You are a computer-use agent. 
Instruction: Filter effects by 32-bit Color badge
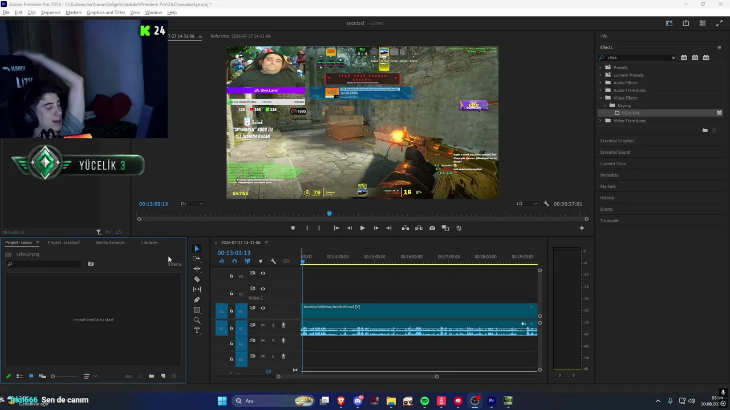(695, 58)
